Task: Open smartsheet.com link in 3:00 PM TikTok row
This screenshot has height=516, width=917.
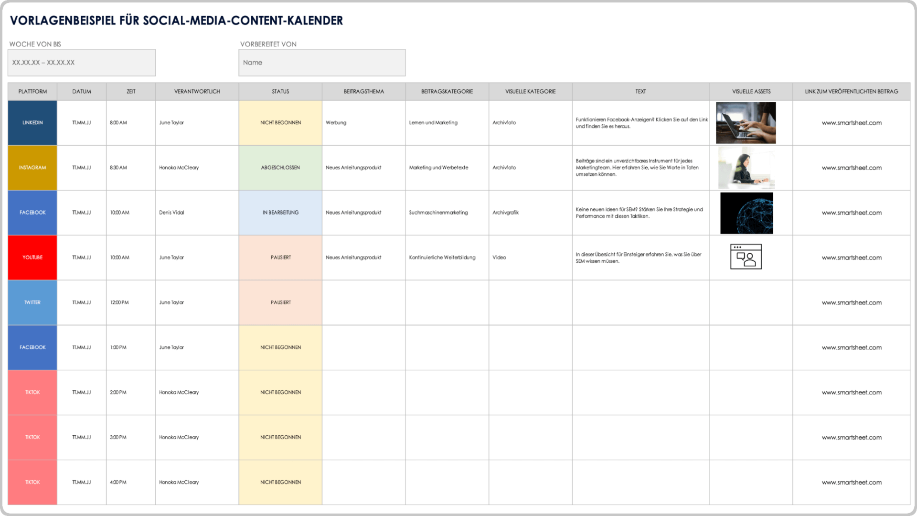Action: 852,437
